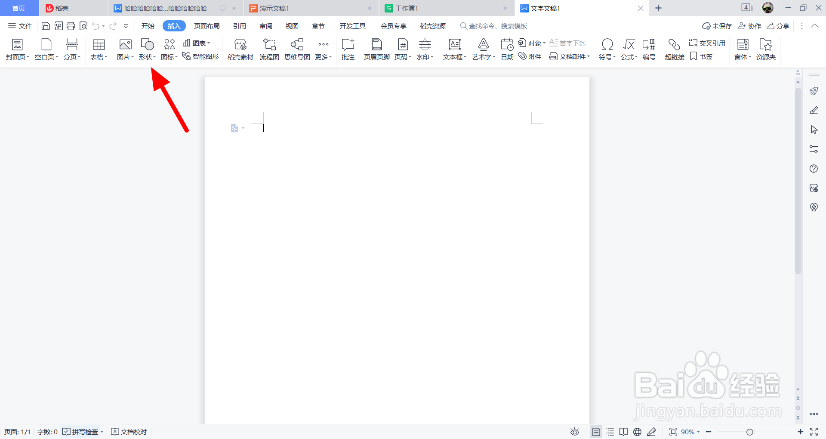
Task: Collapse the ribbon with the chevron
Action: [x=815, y=26]
